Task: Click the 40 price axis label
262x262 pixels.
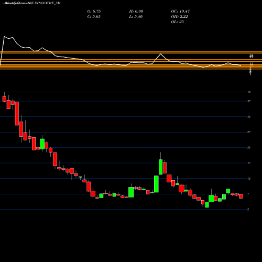Action: click(x=249, y=92)
